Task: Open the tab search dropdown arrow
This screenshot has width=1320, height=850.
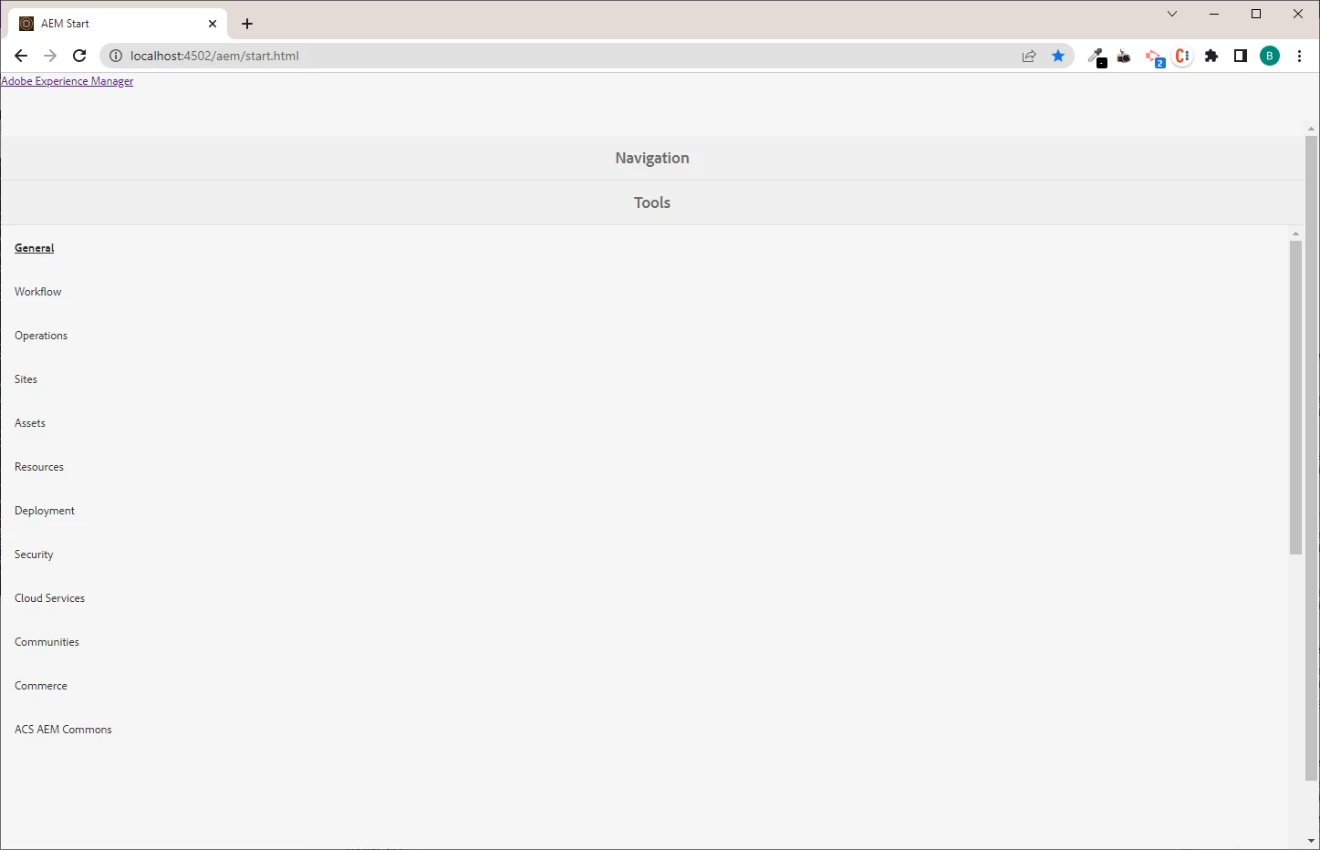Action: pos(1172,14)
